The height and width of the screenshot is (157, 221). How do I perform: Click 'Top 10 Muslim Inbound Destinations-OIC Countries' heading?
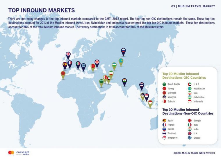click(x=184, y=76)
